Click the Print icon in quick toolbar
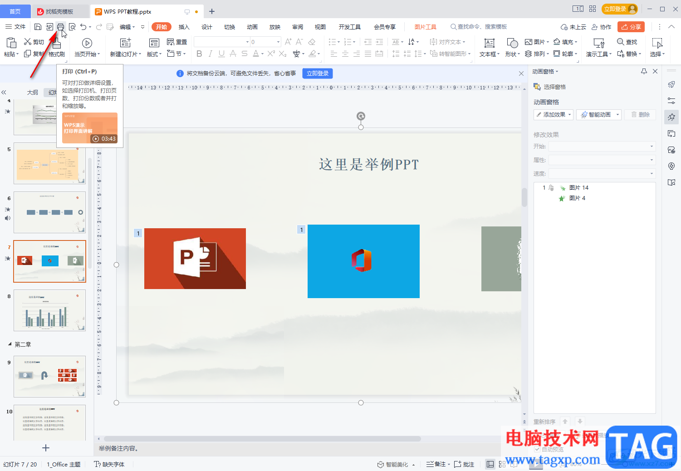Image resolution: width=681 pixels, height=471 pixels. [x=60, y=27]
